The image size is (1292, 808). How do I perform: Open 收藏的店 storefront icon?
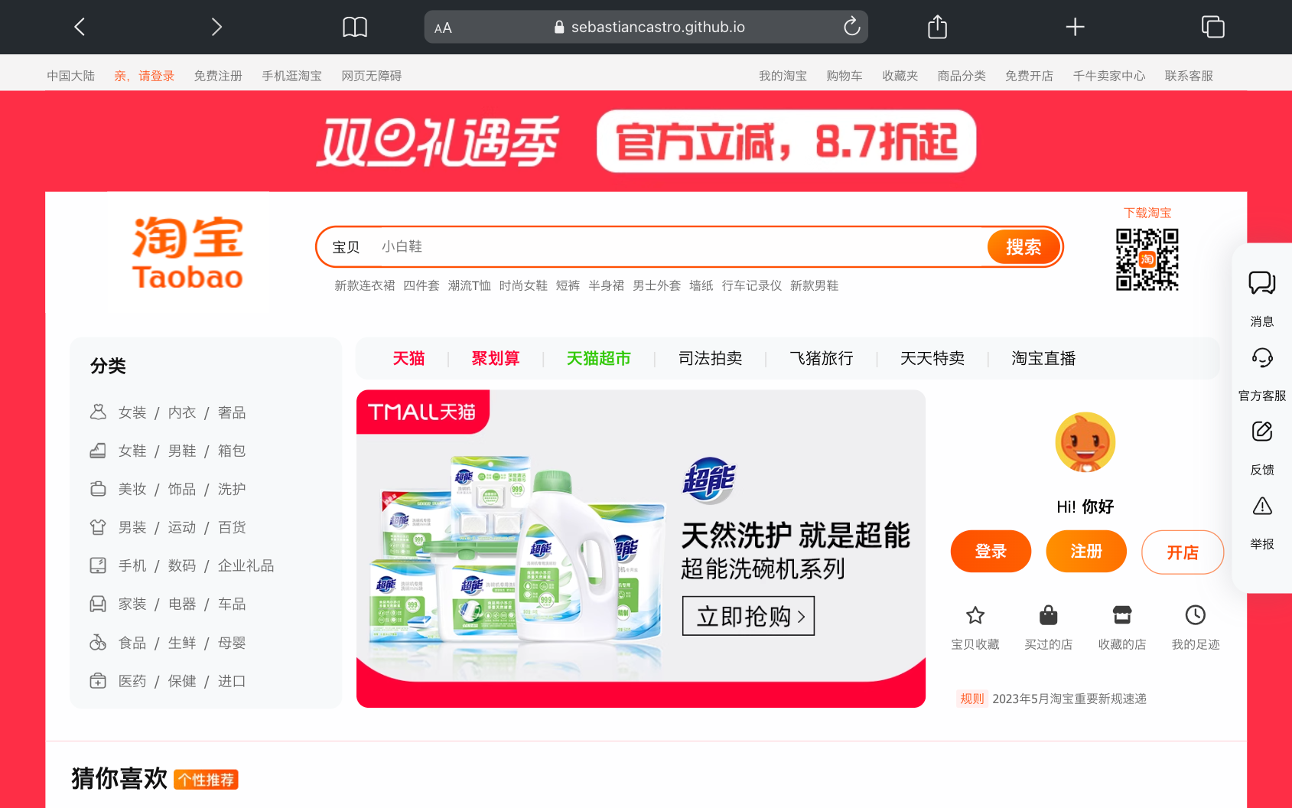point(1121,615)
